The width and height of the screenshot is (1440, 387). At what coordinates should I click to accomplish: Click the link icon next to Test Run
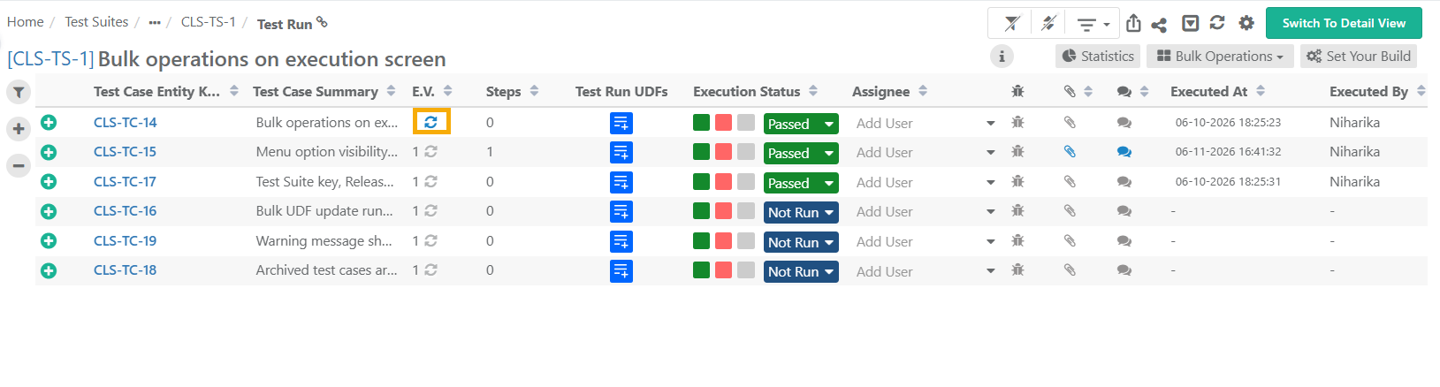tap(322, 22)
